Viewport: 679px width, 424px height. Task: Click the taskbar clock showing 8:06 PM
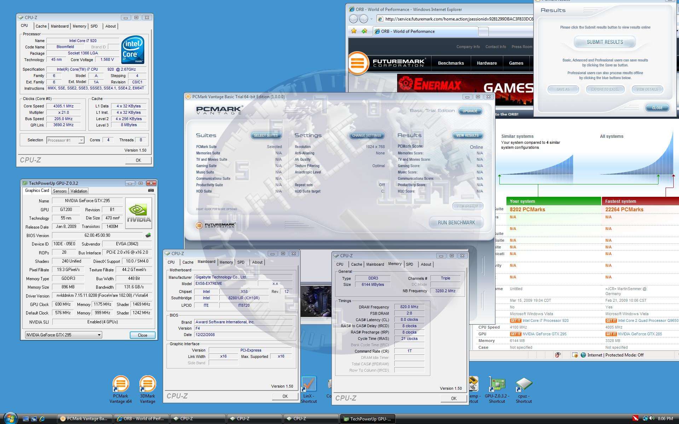(665, 419)
